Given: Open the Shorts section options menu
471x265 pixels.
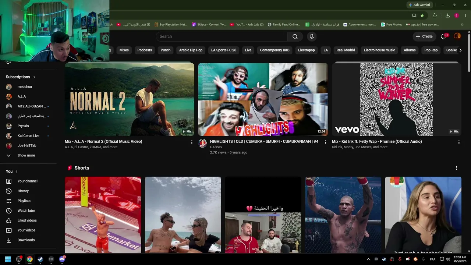Looking at the screenshot, I should 457,168.
